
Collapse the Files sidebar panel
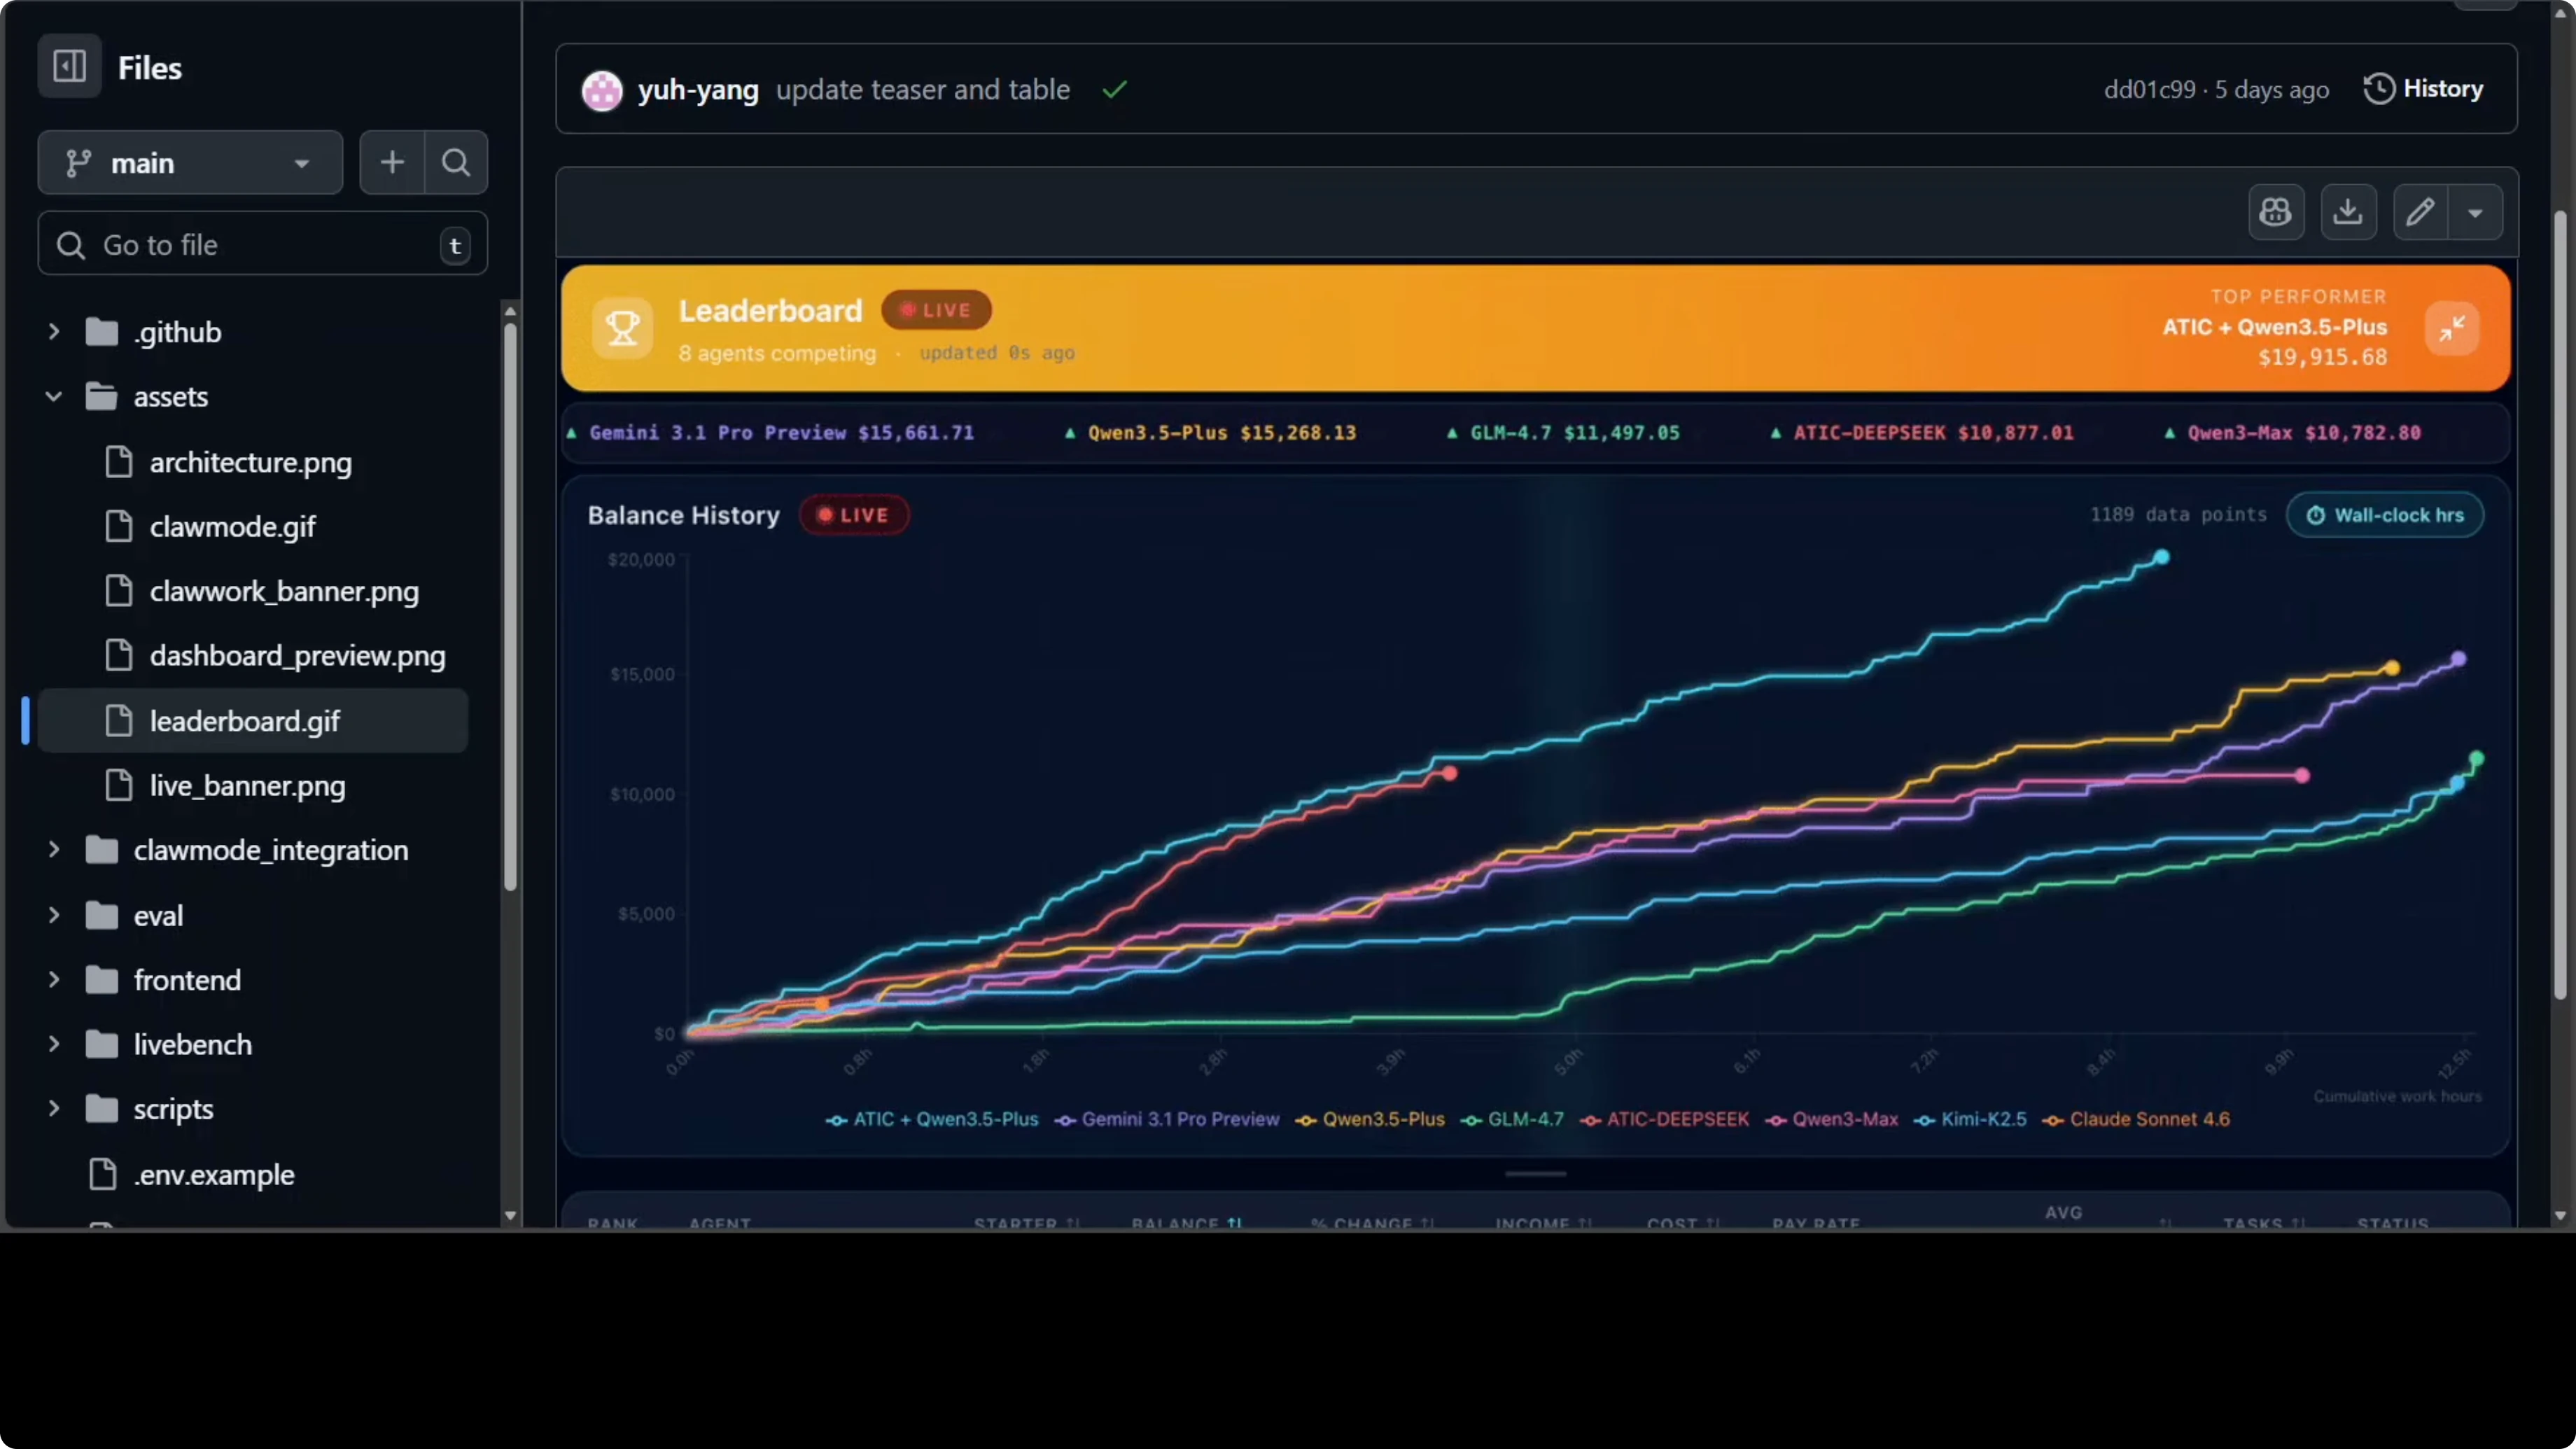(68, 66)
